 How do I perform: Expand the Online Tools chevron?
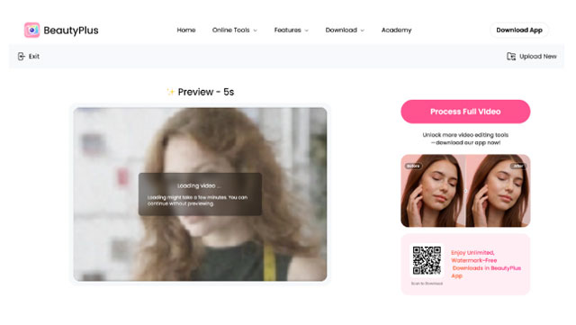tap(256, 31)
